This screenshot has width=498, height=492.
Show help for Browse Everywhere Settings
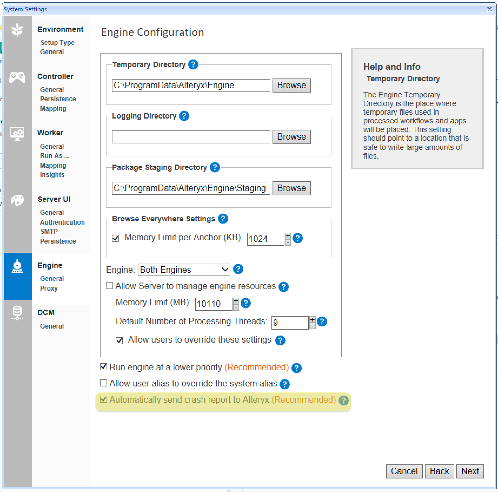click(223, 219)
